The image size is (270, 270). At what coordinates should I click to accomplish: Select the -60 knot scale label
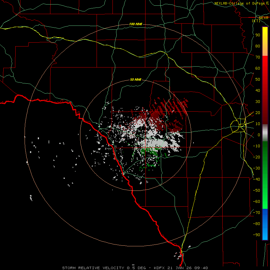256,202
